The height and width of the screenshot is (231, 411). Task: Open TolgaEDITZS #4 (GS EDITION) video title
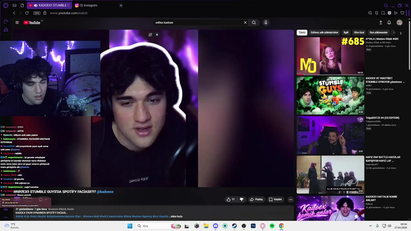coord(382,118)
